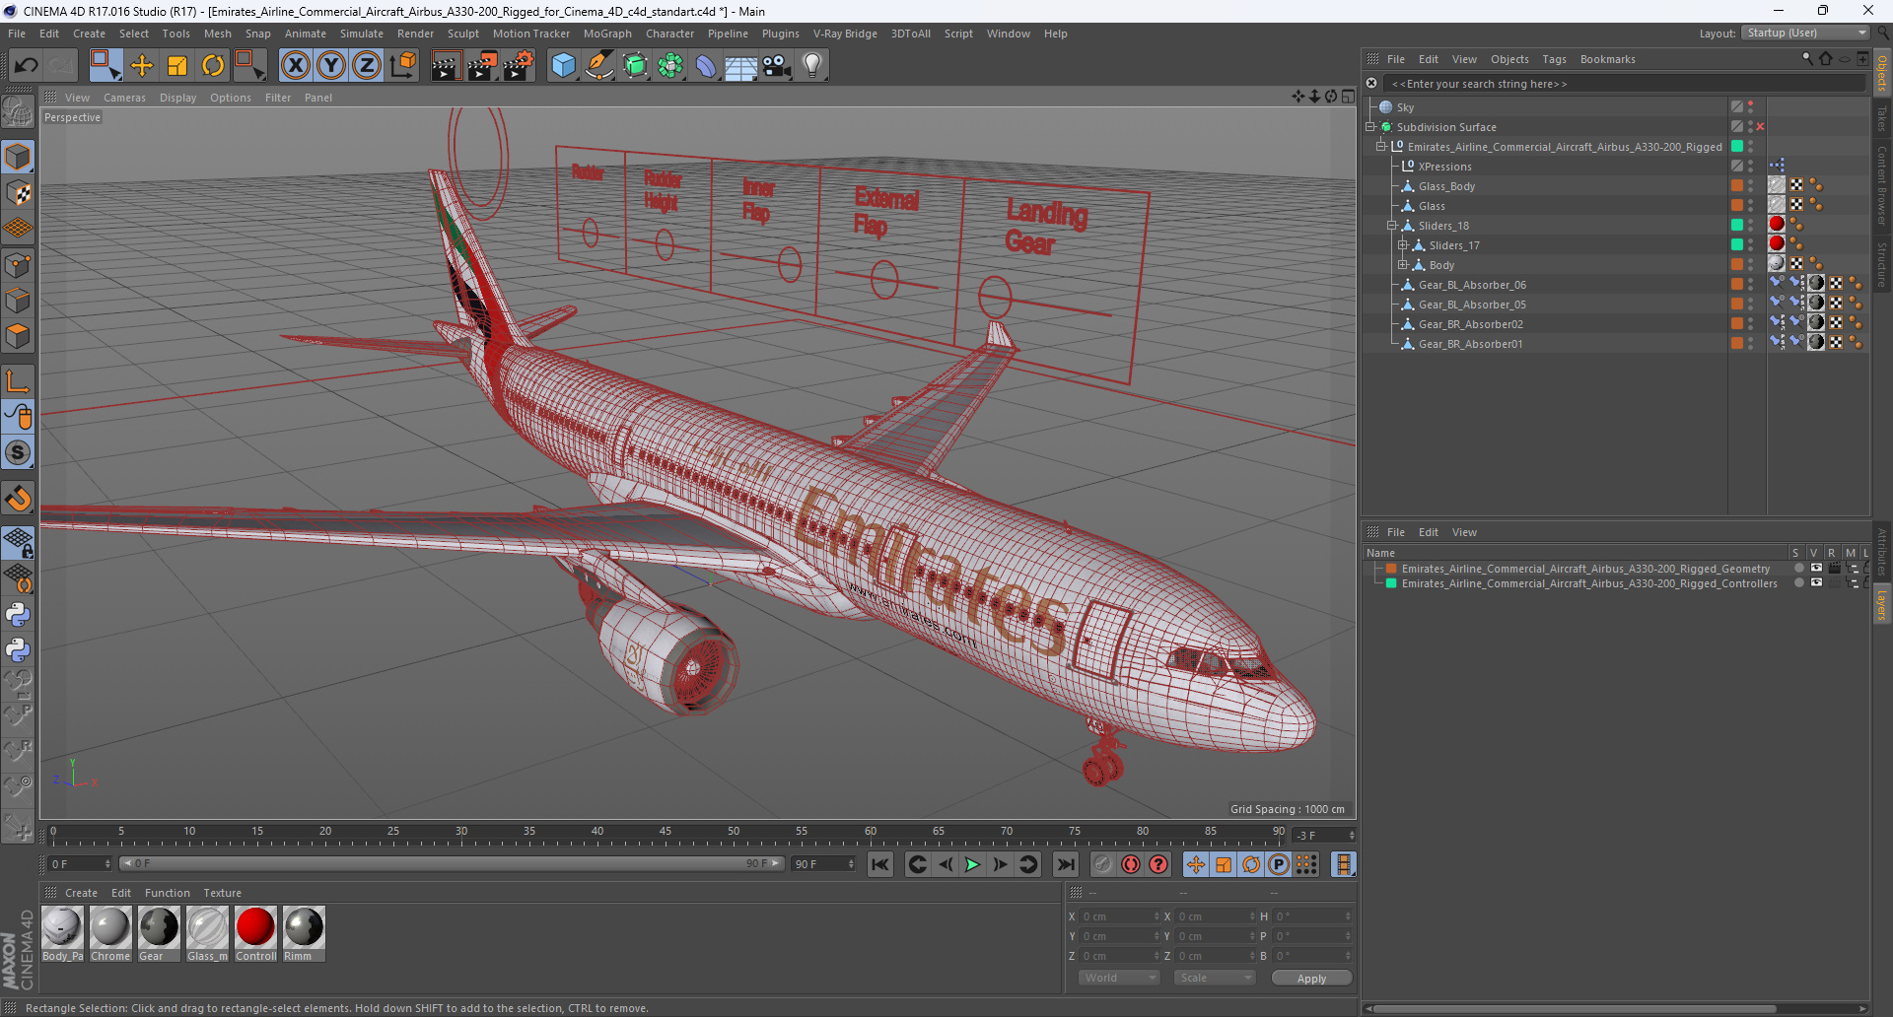Screen dimensions: 1893x1017
Task: Expand the Sliders_17 node
Action: tap(1403, 245)
